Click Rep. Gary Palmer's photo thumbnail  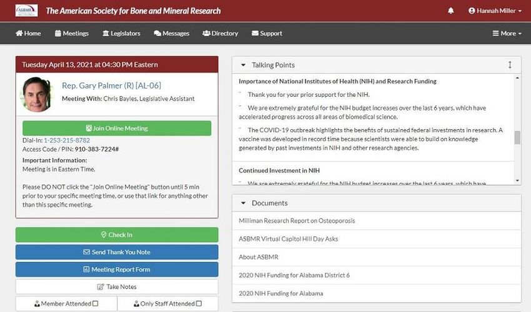[37, 94]
